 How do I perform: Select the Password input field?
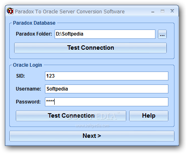point(106,102)
